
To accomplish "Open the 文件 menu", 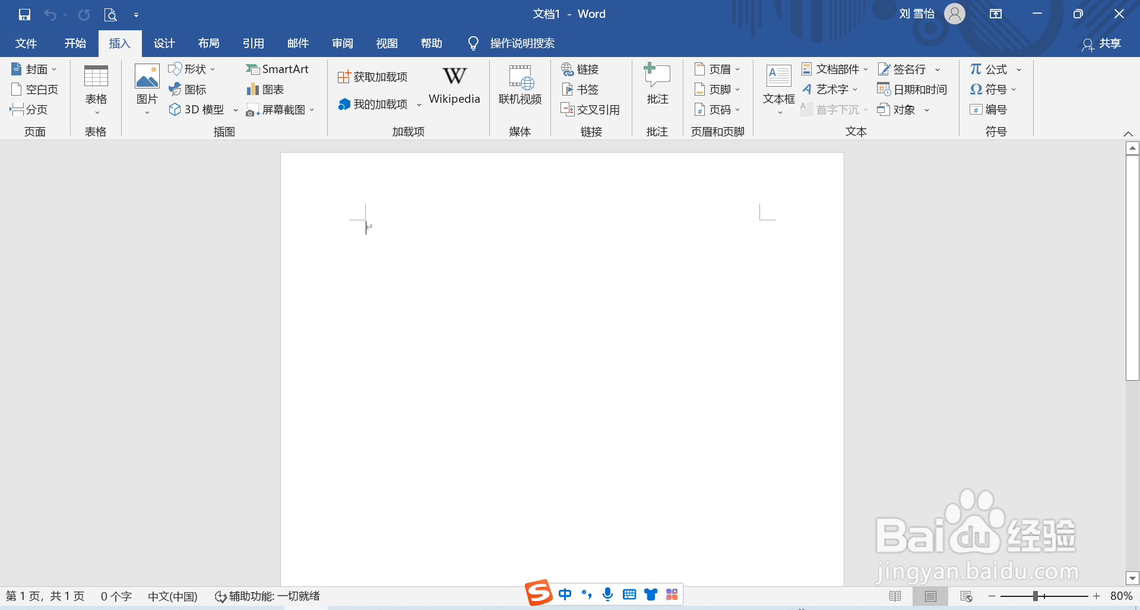I will coord(26,43).
